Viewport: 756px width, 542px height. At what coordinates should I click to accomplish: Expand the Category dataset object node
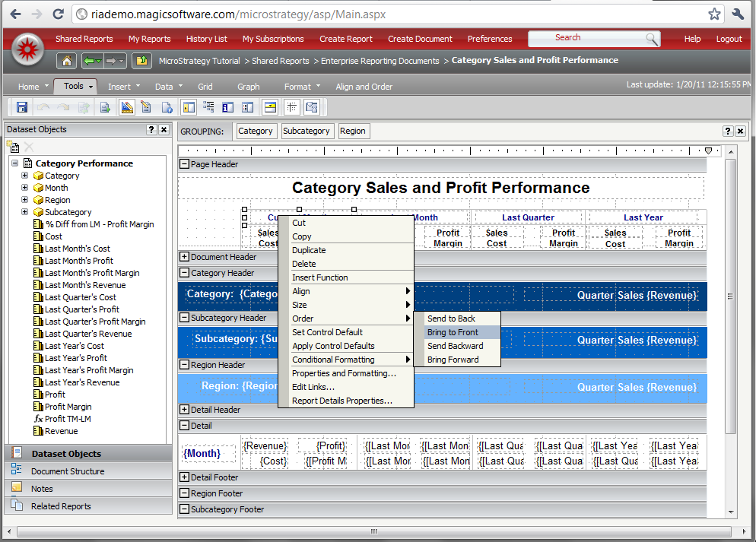pos(24,175)
